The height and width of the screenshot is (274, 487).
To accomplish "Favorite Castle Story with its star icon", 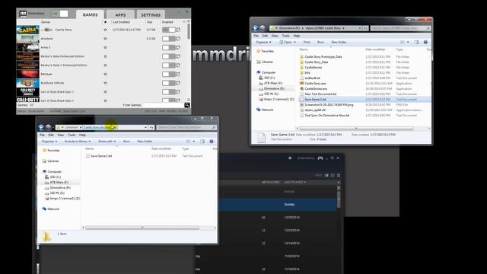I will click(x=105, y=30).
